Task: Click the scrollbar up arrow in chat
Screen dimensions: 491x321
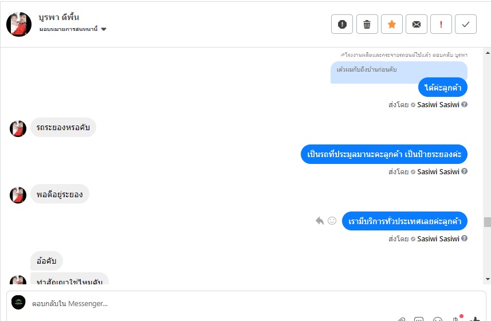Action: coord(488,53)
